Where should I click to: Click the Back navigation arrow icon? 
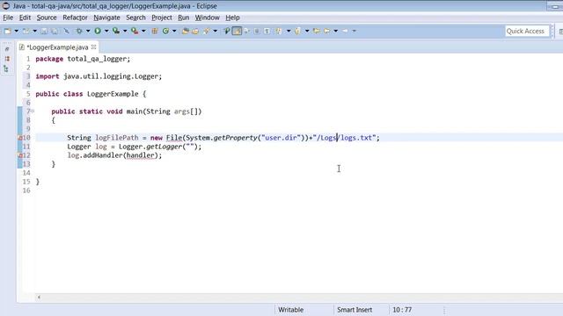point(326,32)
